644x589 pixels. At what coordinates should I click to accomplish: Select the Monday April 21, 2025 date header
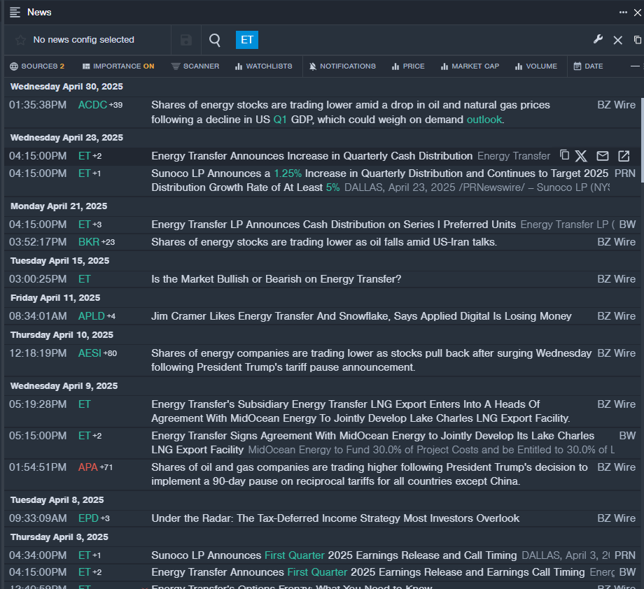pos(59,206)
